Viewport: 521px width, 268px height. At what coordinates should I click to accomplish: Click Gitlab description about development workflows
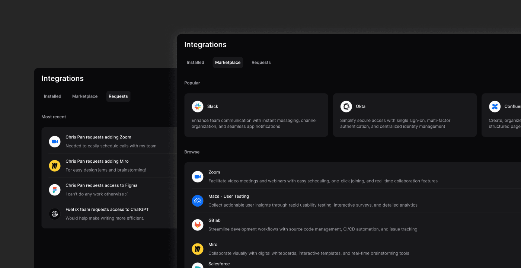pos(313,229)
